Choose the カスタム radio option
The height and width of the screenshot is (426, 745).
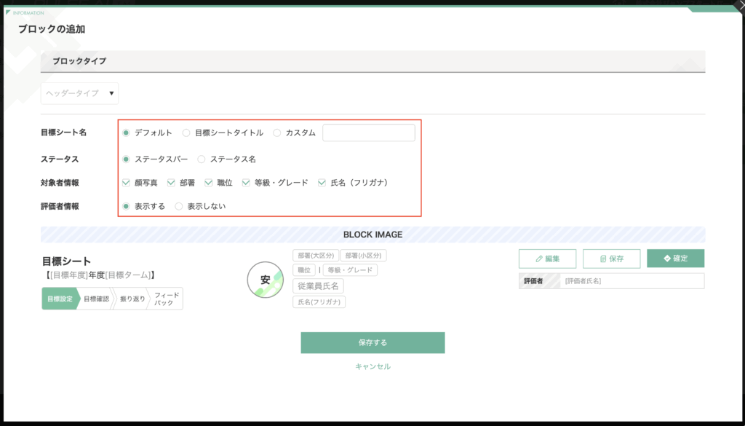[277, 133]
